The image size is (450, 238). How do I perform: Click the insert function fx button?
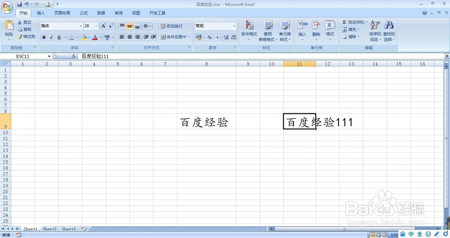click(x=74, y=56)
